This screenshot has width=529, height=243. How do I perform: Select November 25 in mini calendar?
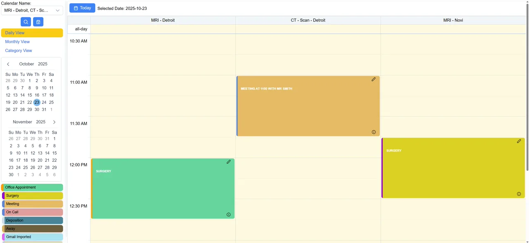(x=26, y=168)
